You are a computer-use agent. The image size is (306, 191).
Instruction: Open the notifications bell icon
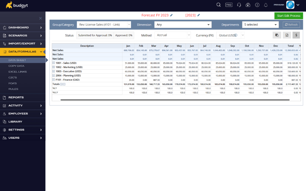265,5
